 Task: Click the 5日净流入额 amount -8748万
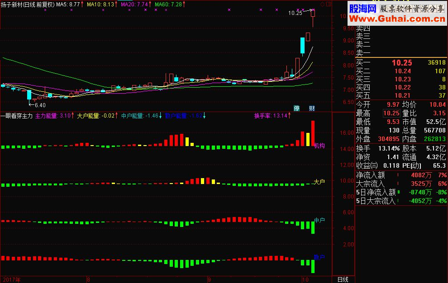[x=420, y=192]
